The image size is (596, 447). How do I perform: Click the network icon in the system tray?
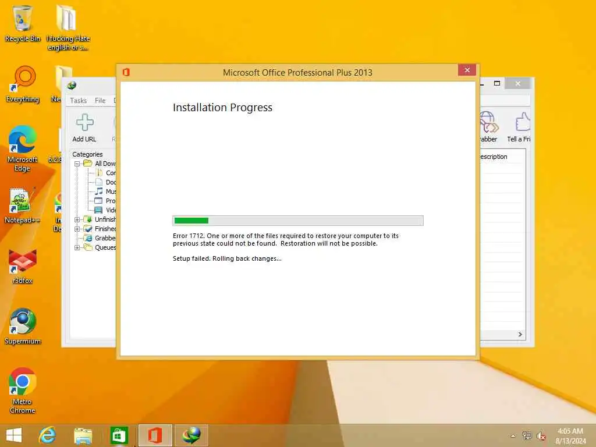[527, 435]
